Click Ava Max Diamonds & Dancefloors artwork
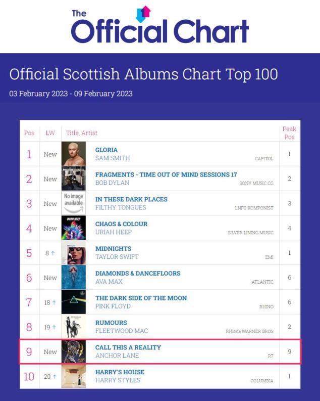Image resolution: width=320 pixels, height=401 pixels. pyautogui.click(x=74, y=278)
